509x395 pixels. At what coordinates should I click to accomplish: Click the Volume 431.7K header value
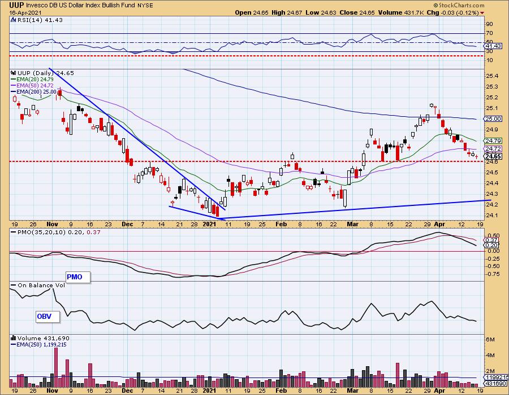pyautogui.click(x=401, y=12)
